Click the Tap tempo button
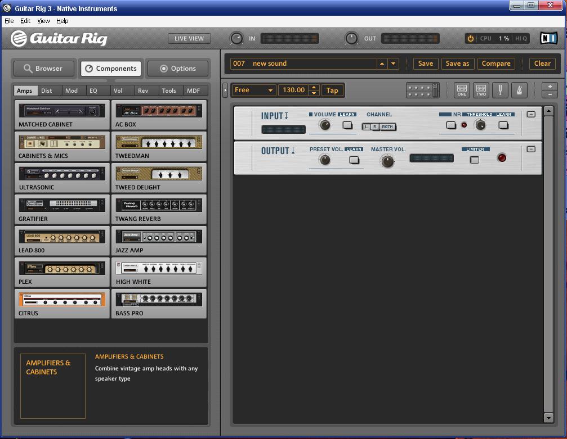The image size is (567, 439). tap(332, 90)
